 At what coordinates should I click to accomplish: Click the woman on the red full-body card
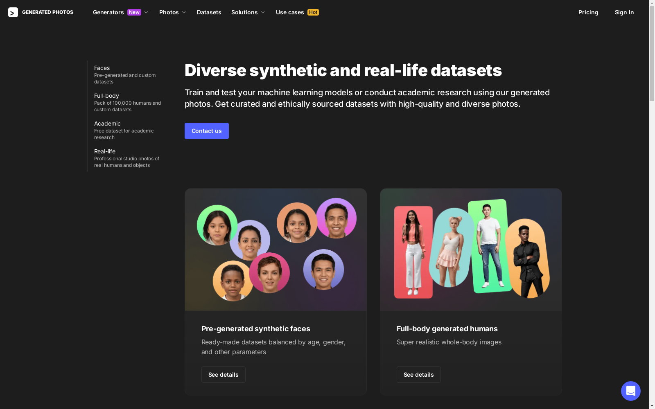click(x=413, y=252)
